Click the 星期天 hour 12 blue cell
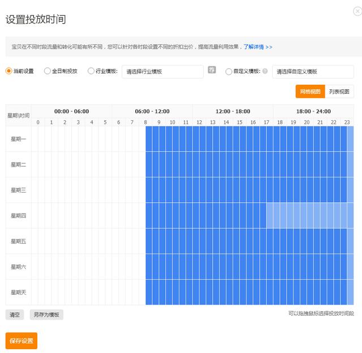Viewport: 362px width, 353px height. click(199, 292)
